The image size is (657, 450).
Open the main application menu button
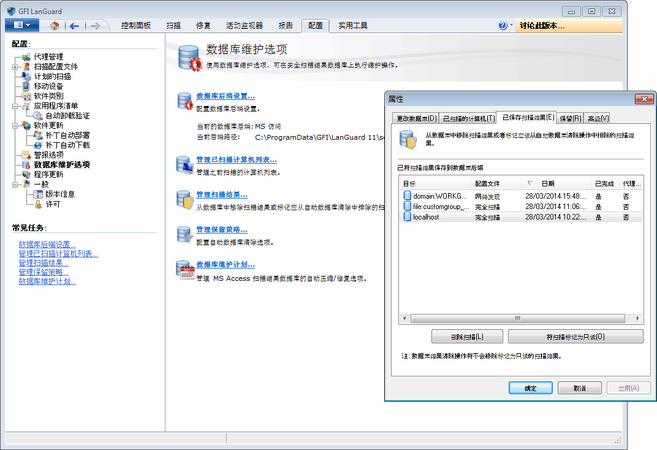coord(22,25)
